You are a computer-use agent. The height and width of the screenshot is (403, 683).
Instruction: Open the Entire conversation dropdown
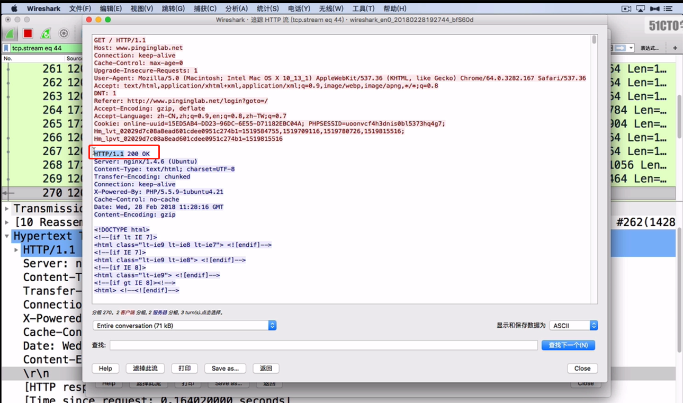(x=184, y=326)
